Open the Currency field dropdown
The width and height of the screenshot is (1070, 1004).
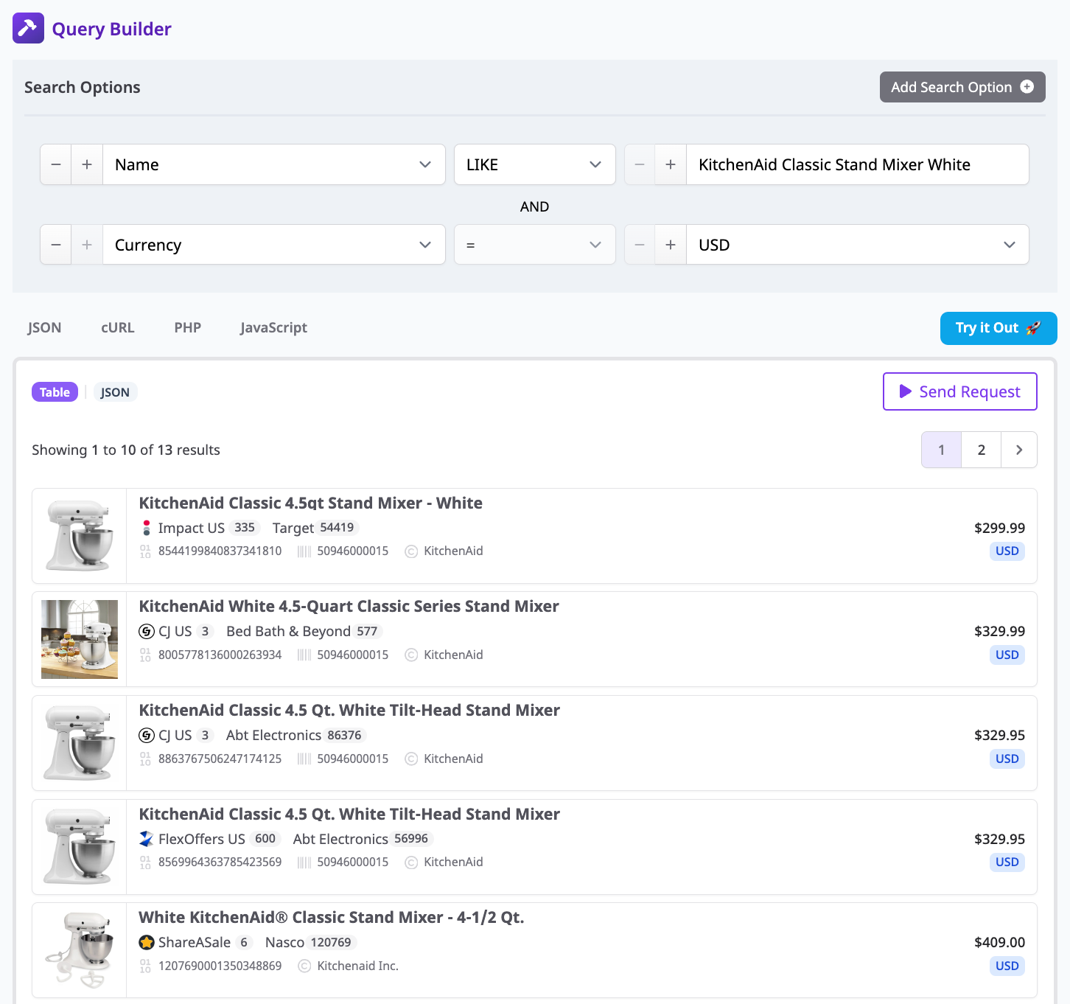(274, 245)
